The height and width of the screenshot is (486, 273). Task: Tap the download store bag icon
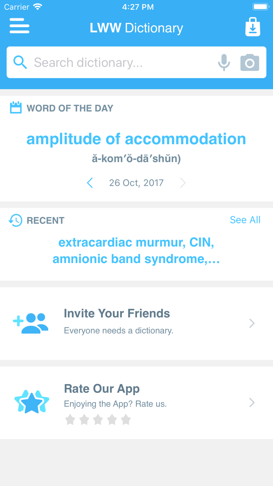pyautogui.click(x=253, y=27)
